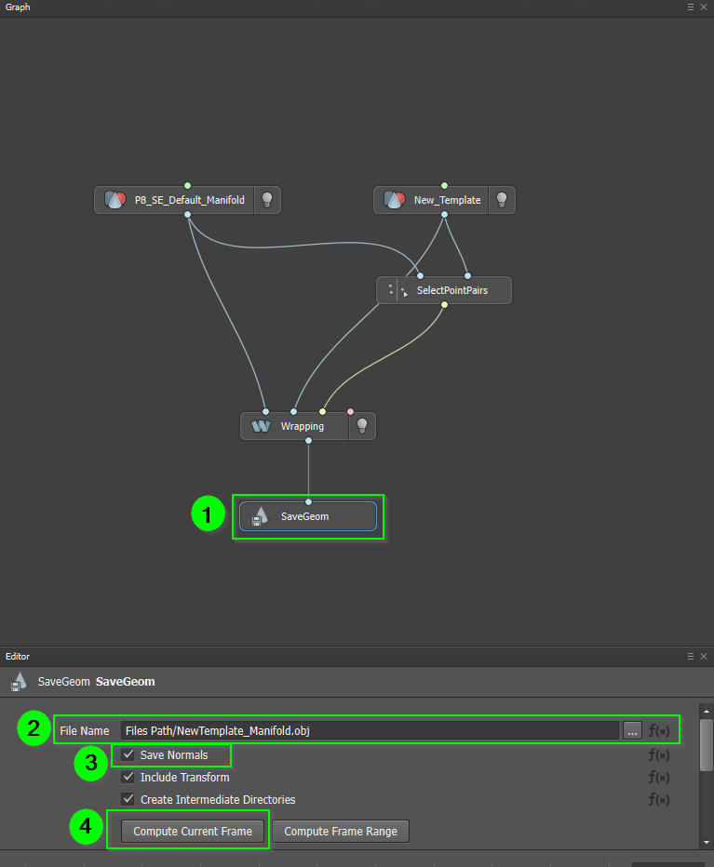Image resolution: width=714 pixels, height=867 pixels.
Task: Select the SaveGeom node in graph
Action: [308, 516]
